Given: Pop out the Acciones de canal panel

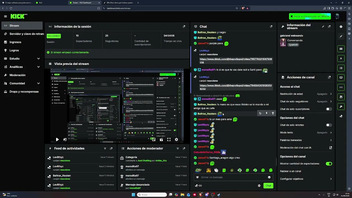Looking at the screenshot, I should click(329, 78).
